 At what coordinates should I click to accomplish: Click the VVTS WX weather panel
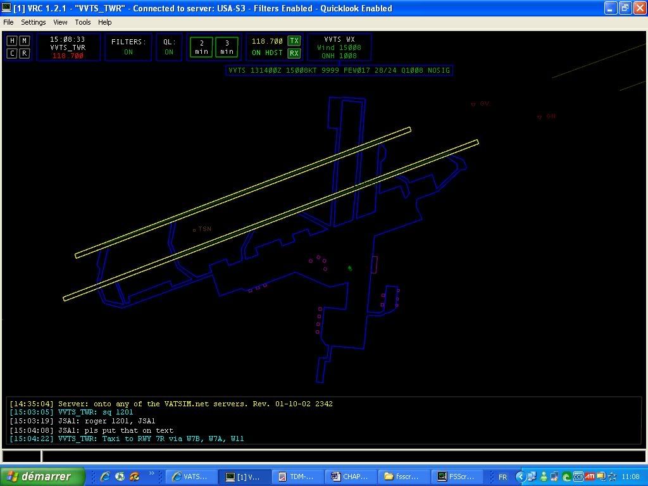(339, 47)
